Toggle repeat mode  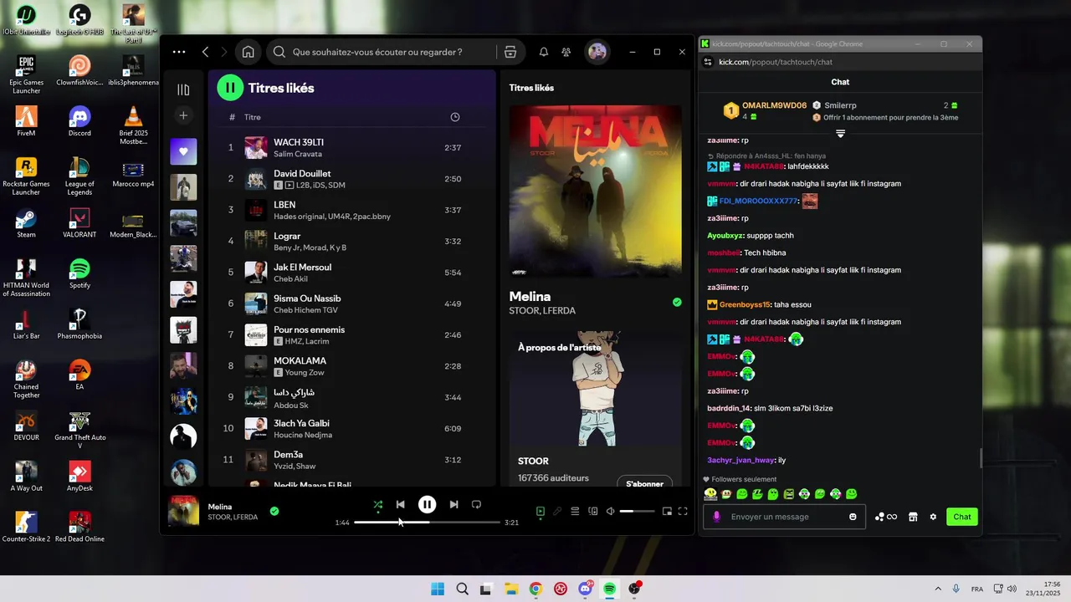(x=476, y=504)
